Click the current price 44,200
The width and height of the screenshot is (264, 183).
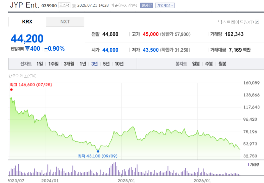pyautogui.click(x=27, y=39)
